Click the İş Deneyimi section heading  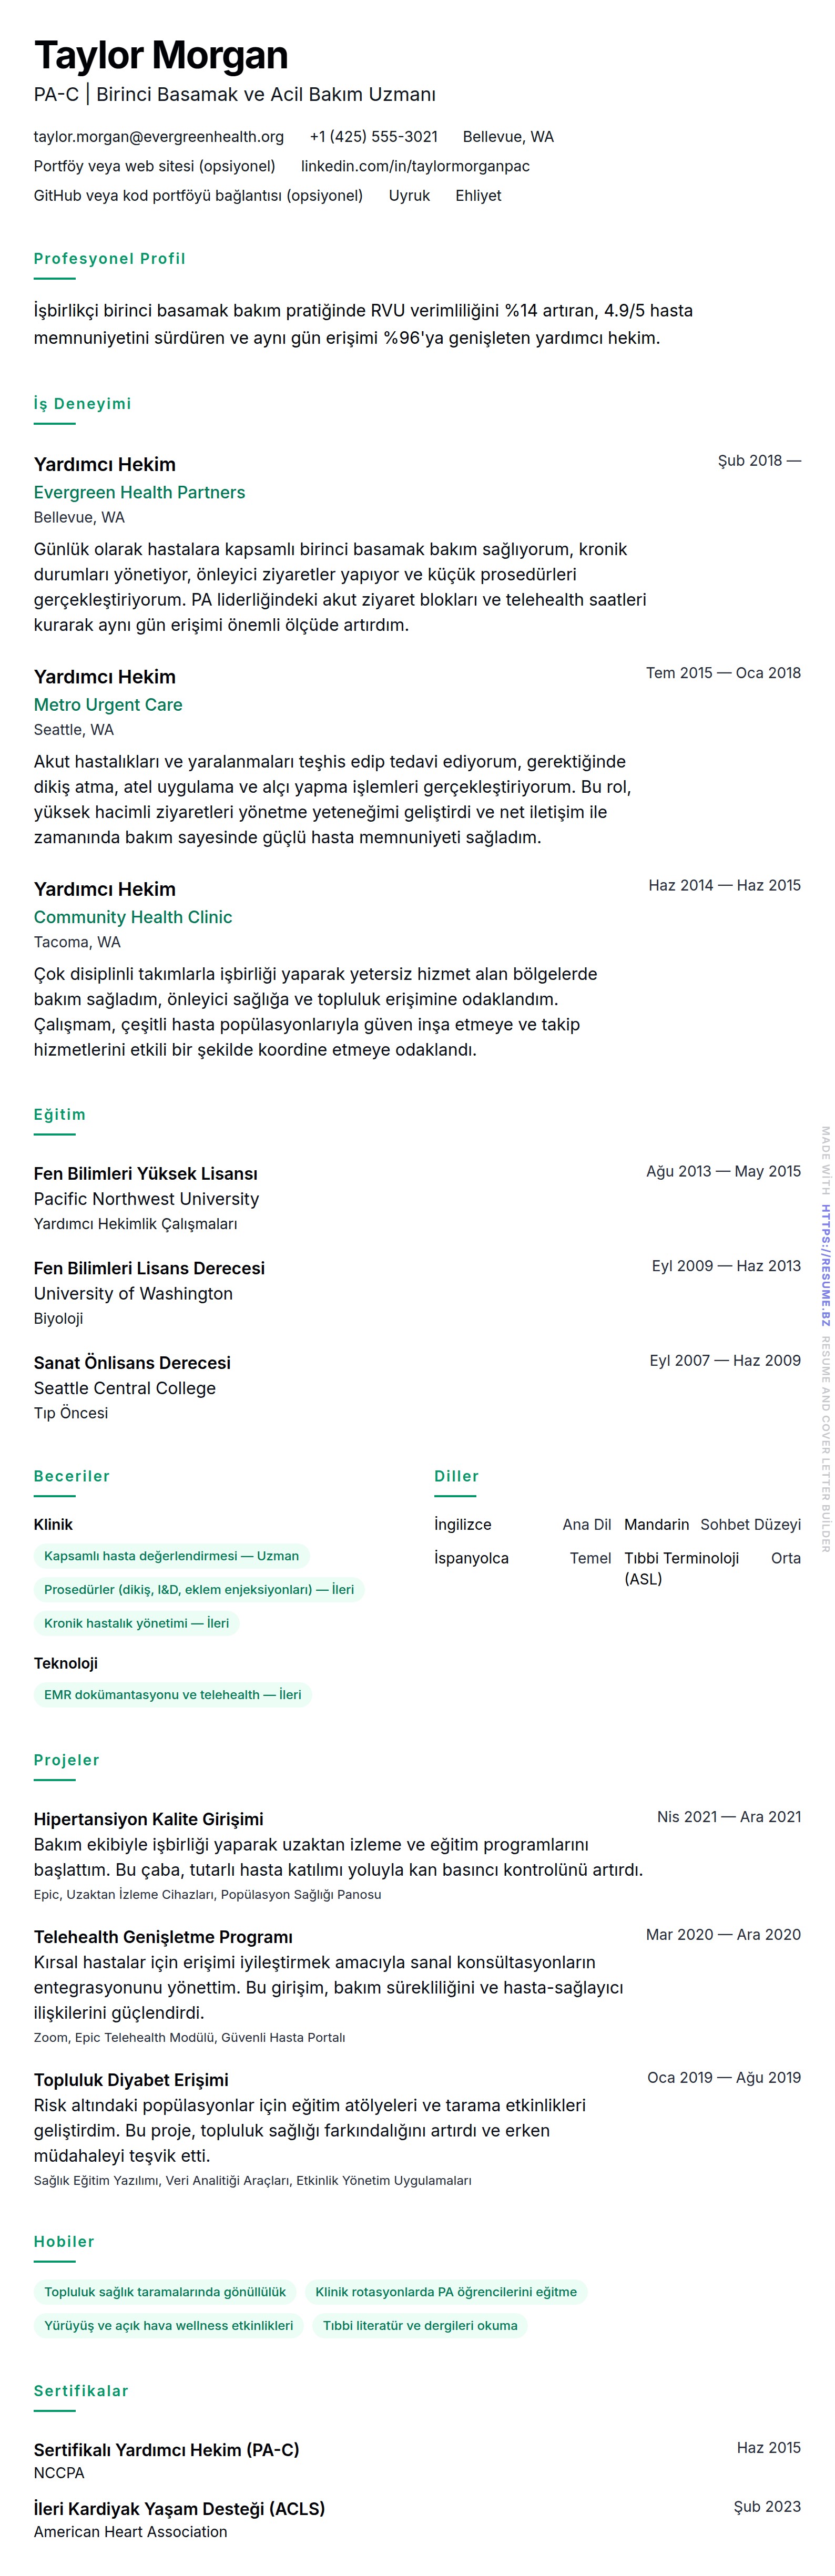pyautogui.click(x=82, y=404)
